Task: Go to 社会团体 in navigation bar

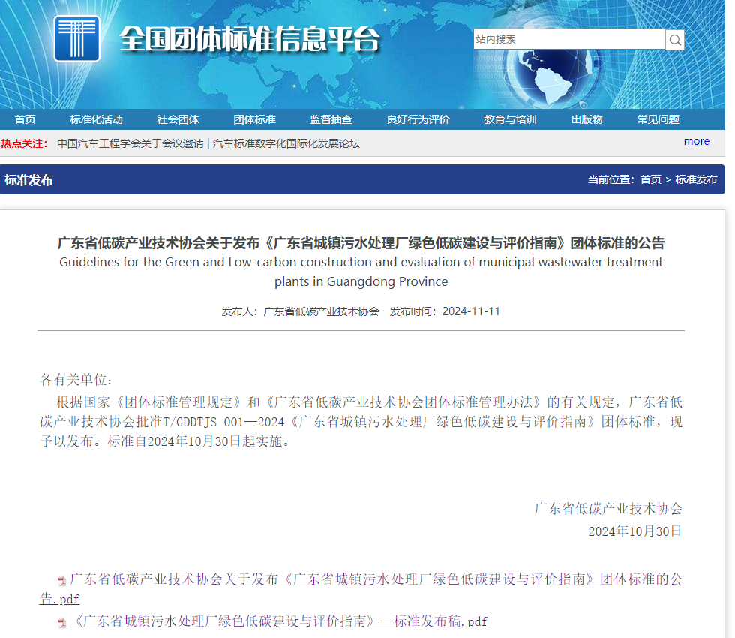Action: [x=178, y=119]
